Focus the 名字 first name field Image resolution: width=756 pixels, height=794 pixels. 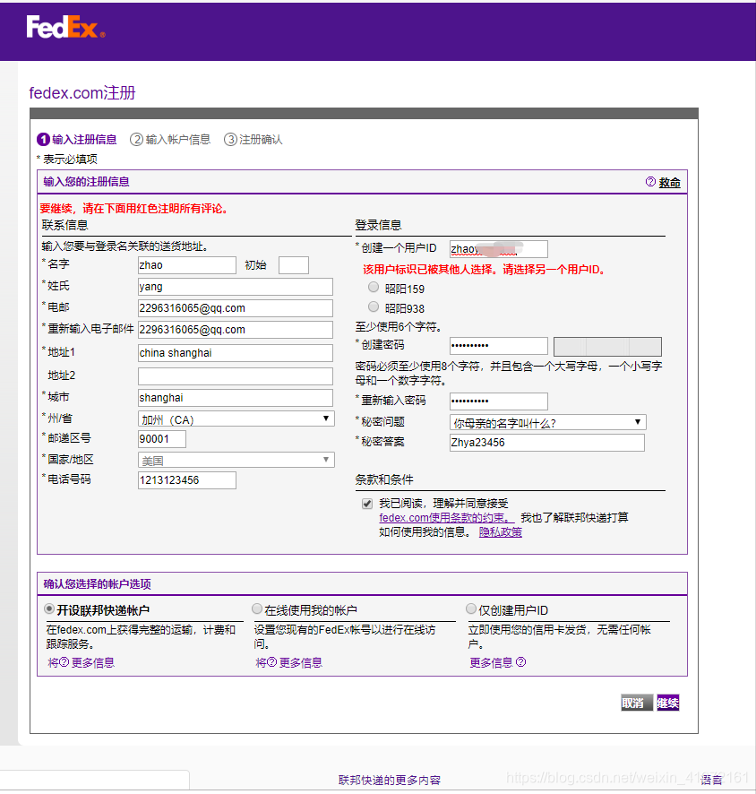coord(186,265)
